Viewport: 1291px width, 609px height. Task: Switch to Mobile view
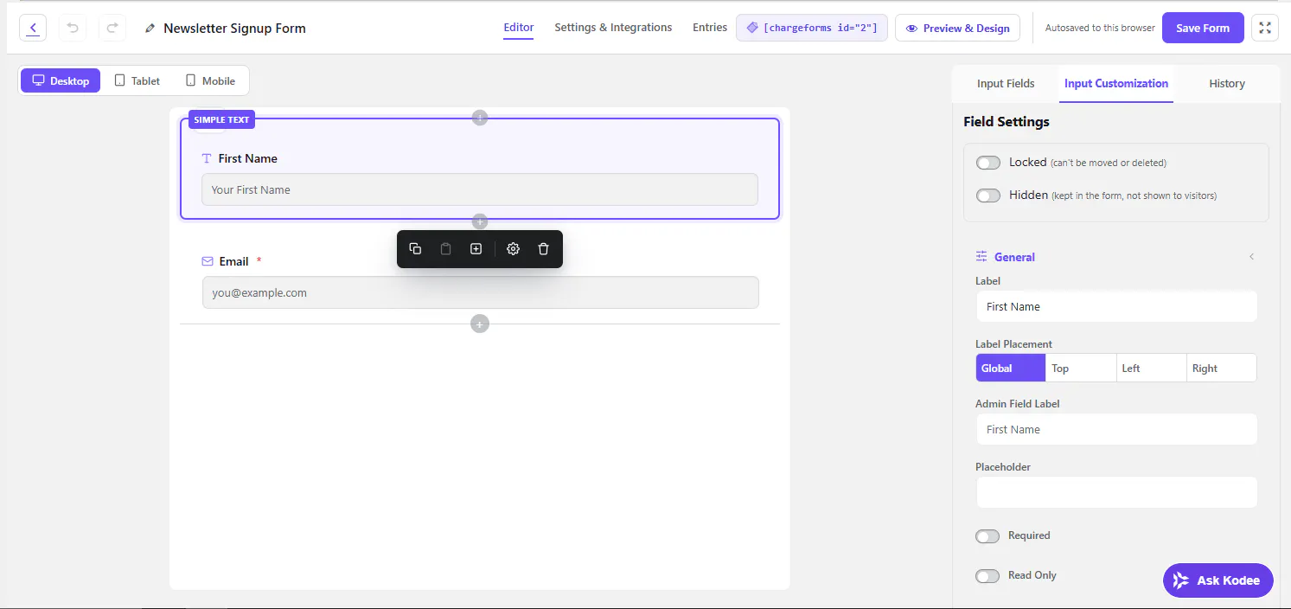[x=210, y=80]
